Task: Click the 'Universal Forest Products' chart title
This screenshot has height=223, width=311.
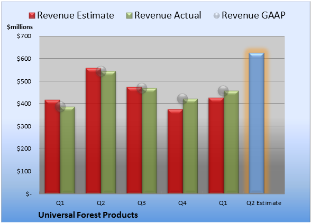Action: pyautogui.click(x=88, y=215)
